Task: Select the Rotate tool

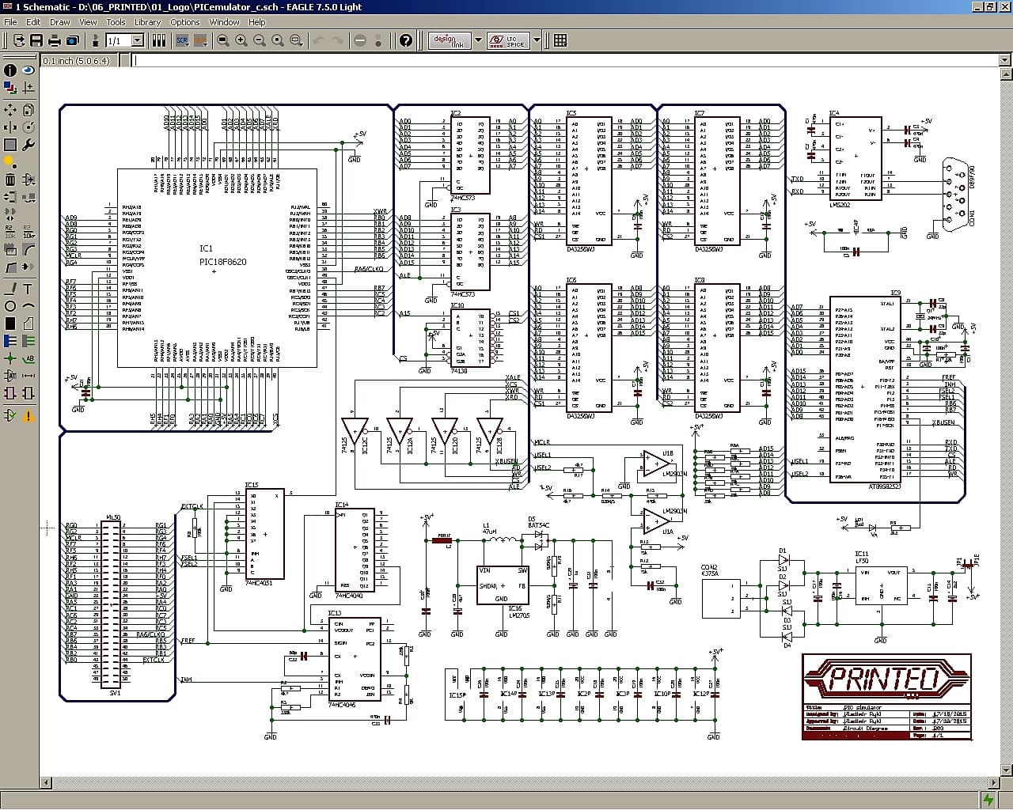Action: (28, 127)
